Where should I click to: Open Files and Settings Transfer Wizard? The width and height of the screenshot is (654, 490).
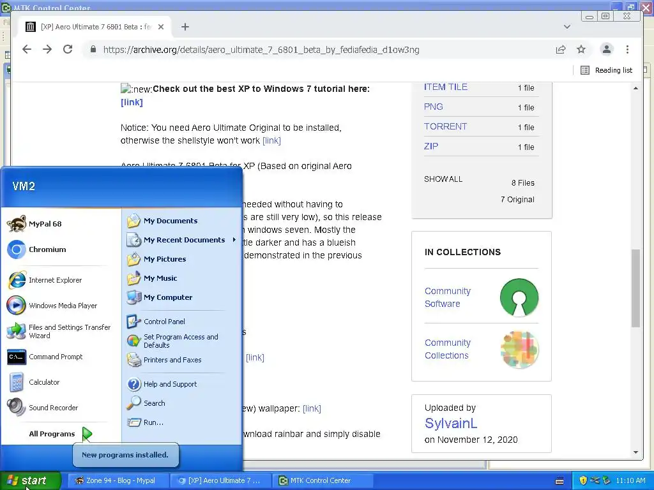pyautogui.click(x=60, y=331)
